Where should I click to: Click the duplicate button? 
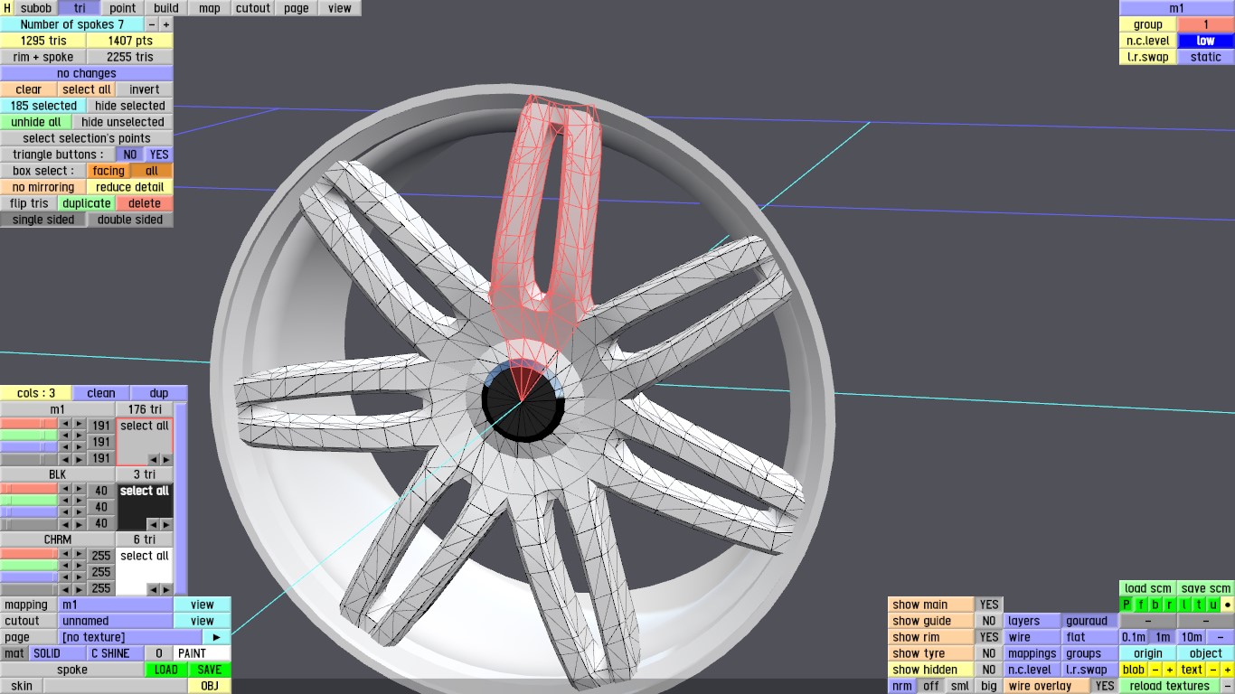pos(87,203)
